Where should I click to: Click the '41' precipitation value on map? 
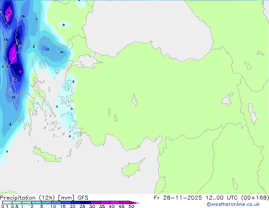click(x=9, y=13)
